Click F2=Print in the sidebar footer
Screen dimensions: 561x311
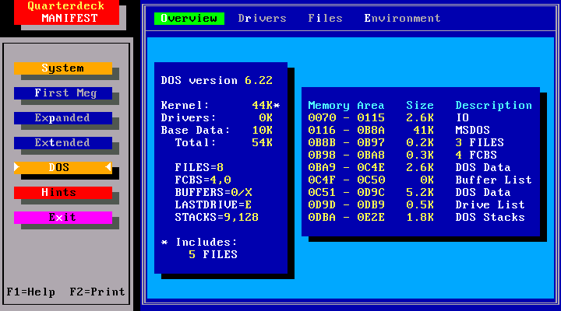(97, 292)
